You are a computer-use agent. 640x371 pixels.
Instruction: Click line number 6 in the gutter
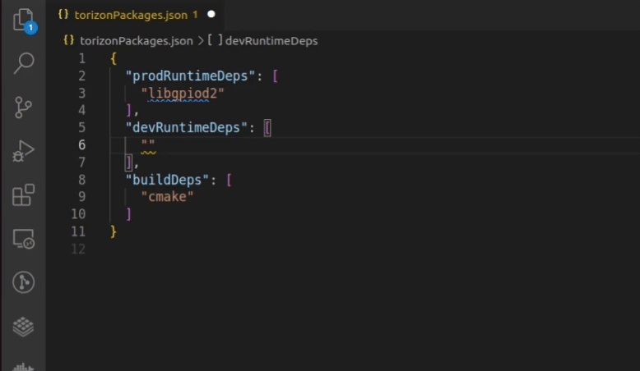[81, 145]
